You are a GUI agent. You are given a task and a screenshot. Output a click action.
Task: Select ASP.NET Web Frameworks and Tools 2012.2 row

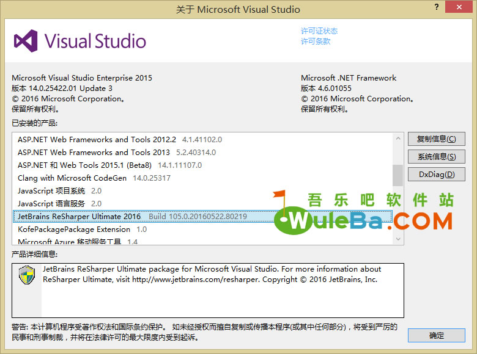pyautogui.click(x=202, y=139)
